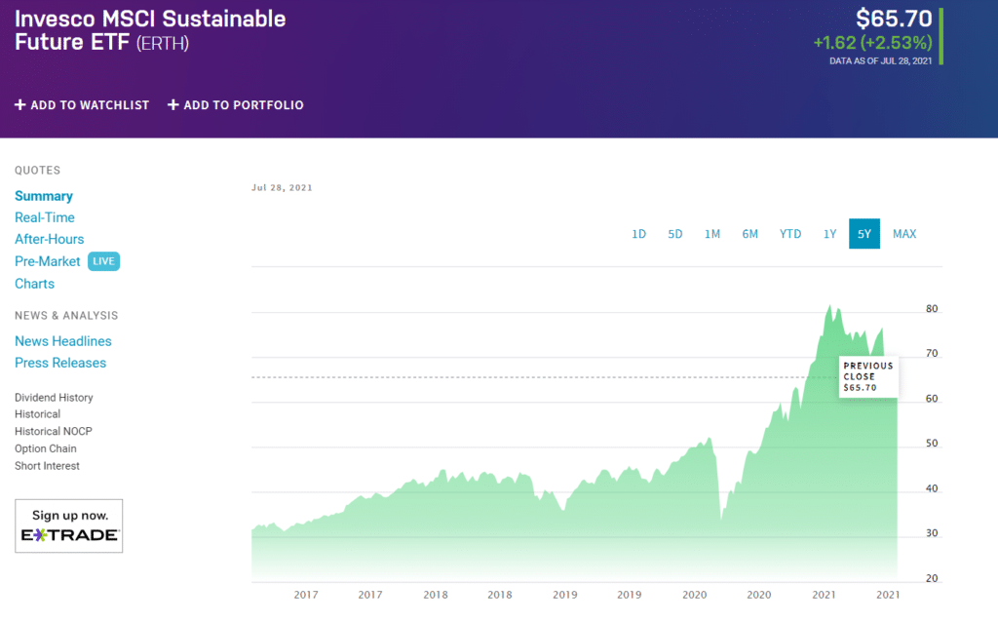Open News Headlines
This screenshot has height=622, width=998.
point(63,341)
